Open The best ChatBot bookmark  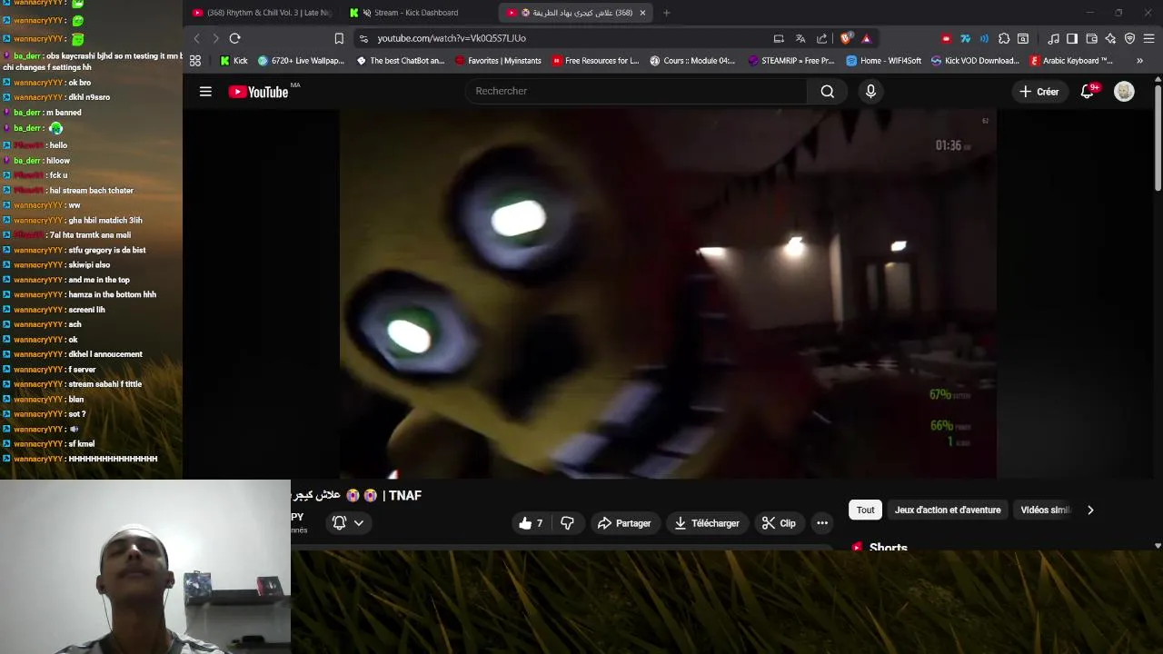401,61
